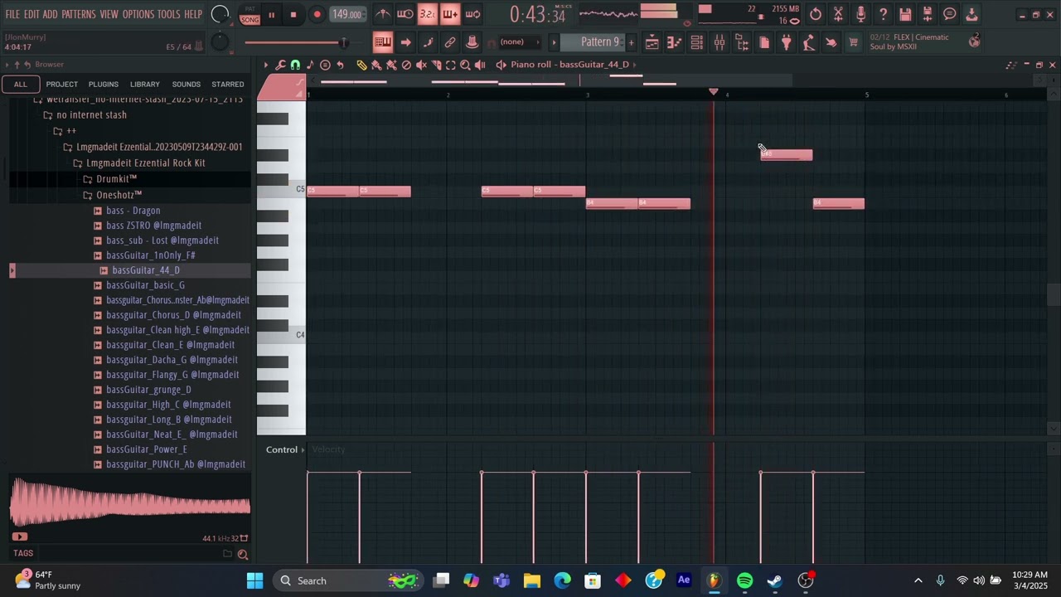Adjust the tempo field showing 149.000
The height and width of the screenshot is (597, 1061).
point(346,14)
